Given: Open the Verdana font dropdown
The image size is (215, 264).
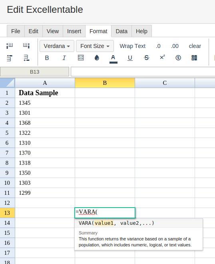Looking at the screenshot, I should (57, 46).
